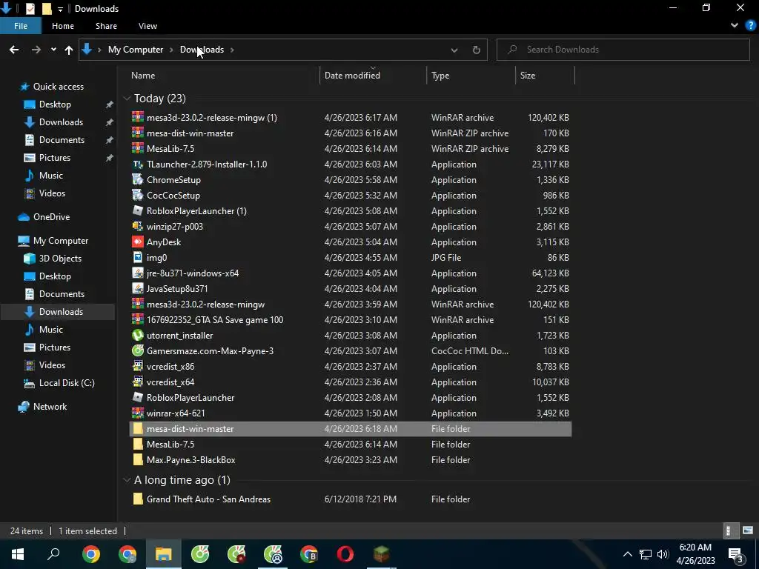
Task: Open the recent locations dropdown
Action: pos(53,50)
